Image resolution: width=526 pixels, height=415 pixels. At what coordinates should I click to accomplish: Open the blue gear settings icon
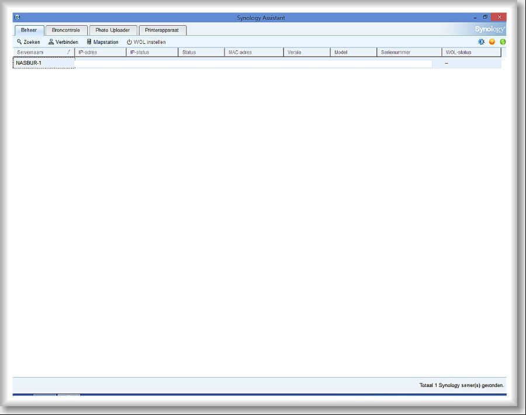coord(482,42)
